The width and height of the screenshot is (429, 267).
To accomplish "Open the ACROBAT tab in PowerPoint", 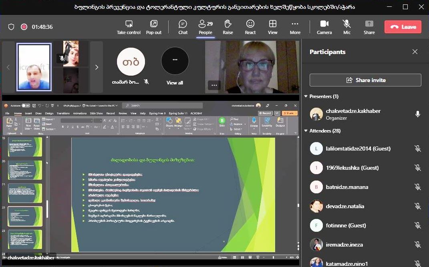I will [x=196, y=113].
